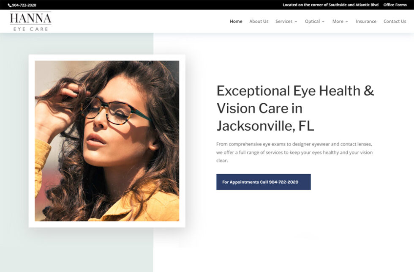Expand the More dropdown chevron
This screenshot has height=272, width=414.
click(x=347, y=22)
